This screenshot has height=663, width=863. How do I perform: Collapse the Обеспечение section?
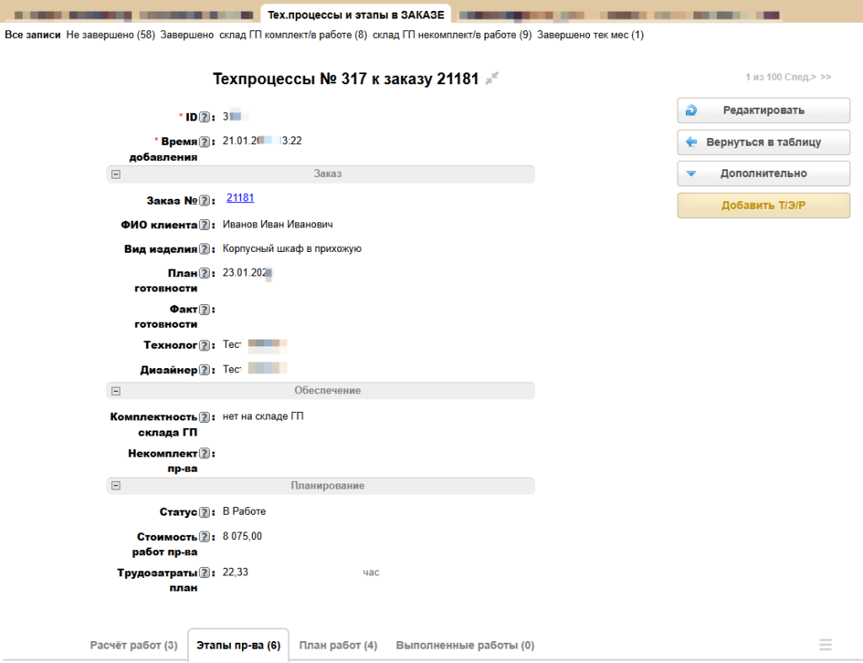115,391
